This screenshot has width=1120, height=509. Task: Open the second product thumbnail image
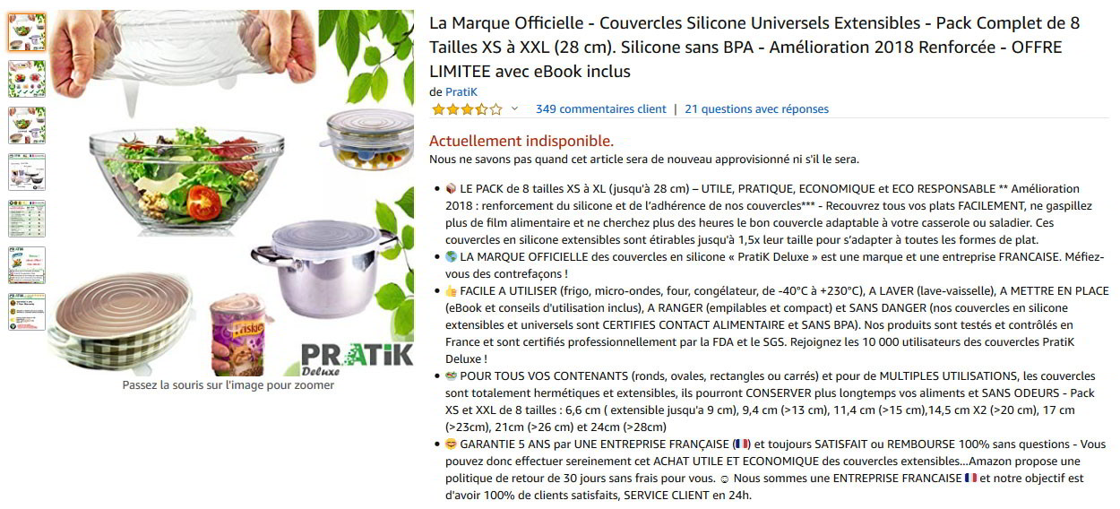(27, 79)
